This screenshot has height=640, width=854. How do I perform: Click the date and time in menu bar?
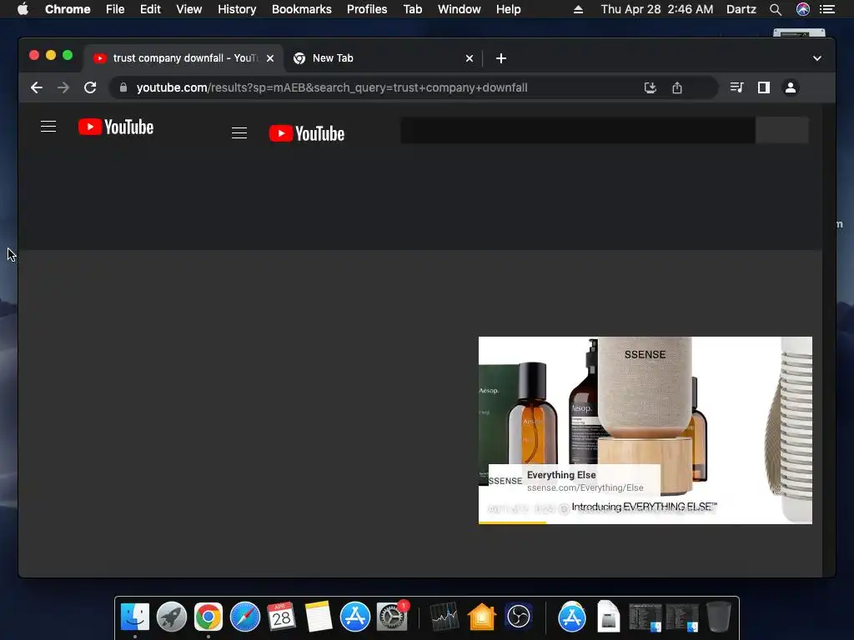pyautogui.click(x=657, y=9)
